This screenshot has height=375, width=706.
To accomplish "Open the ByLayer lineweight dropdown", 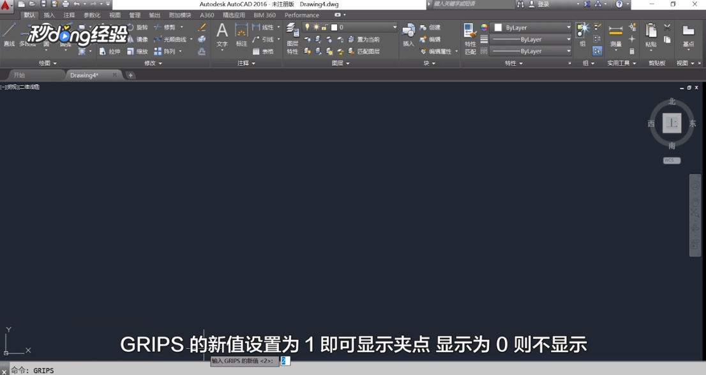I will click(531, 39).
